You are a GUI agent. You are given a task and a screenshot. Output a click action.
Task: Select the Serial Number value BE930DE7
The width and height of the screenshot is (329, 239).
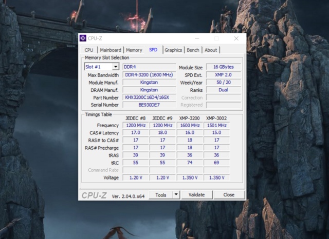[149, 105]
